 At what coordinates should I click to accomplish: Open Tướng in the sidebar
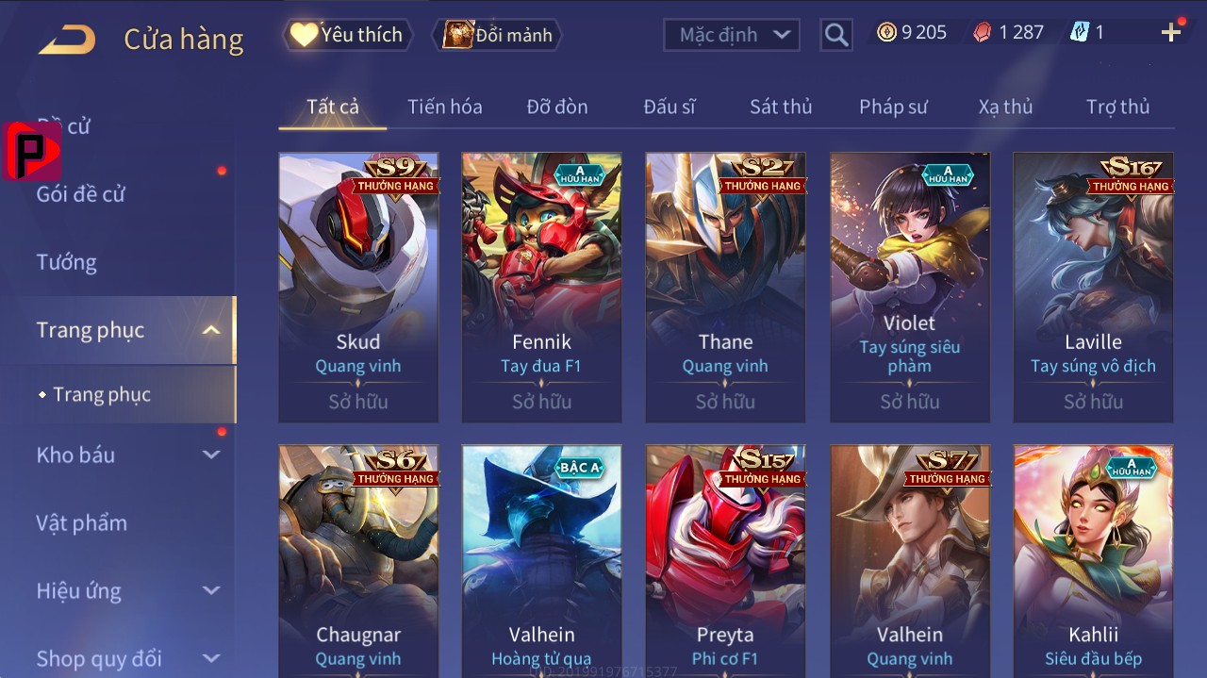point(67,262)
